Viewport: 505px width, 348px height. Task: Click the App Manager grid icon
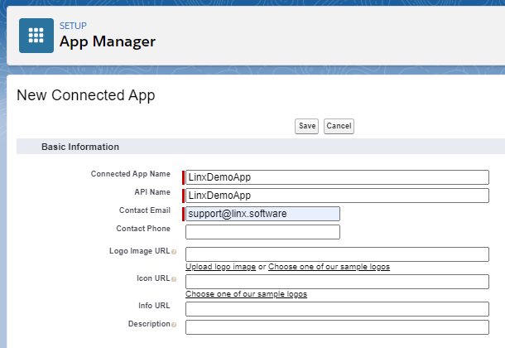pyautogui.click(x=36, y=36)
